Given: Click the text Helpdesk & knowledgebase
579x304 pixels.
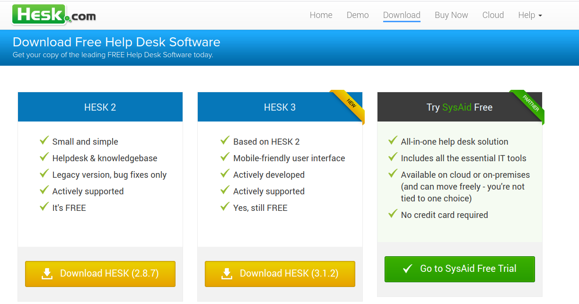Looking at the screenshot, I should tap(105, 158).
